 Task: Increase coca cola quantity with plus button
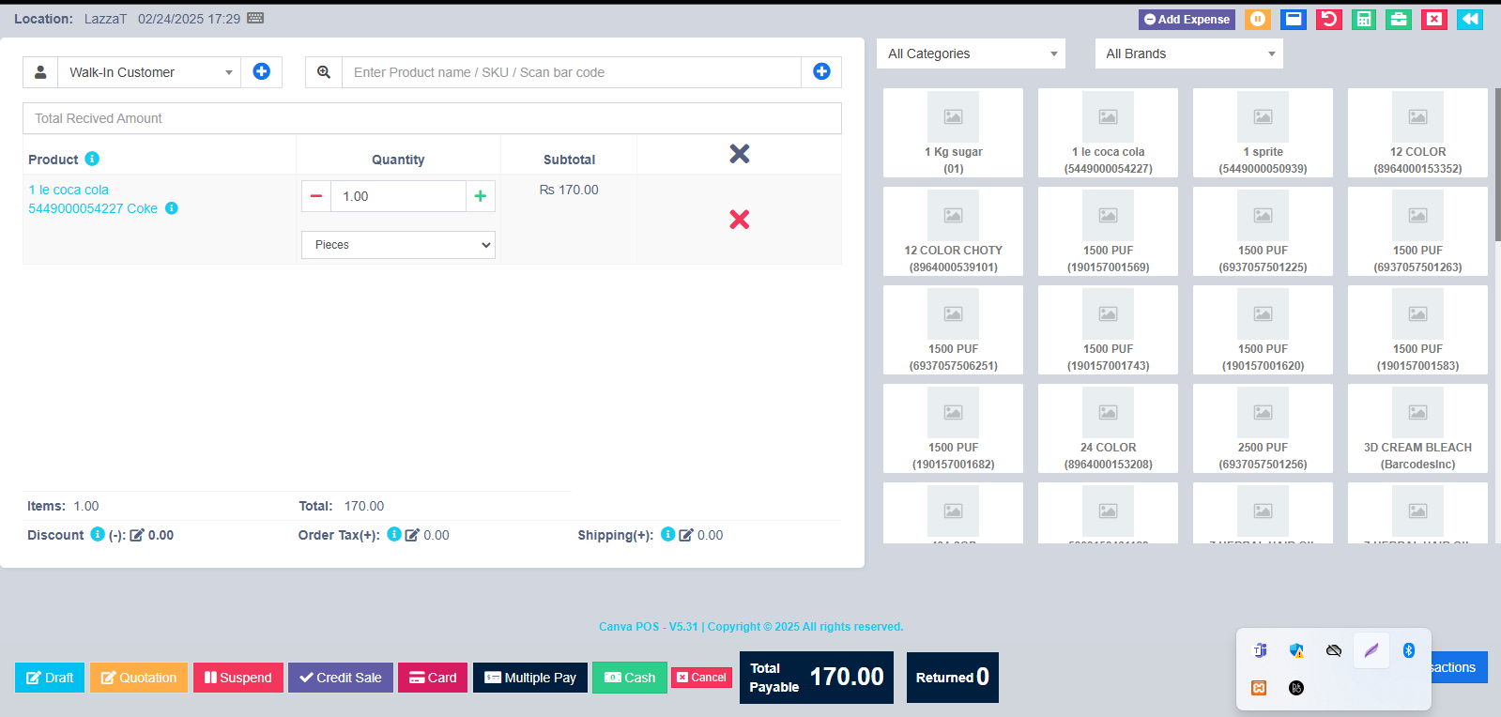pyautogui.click(x=480, y=196)
